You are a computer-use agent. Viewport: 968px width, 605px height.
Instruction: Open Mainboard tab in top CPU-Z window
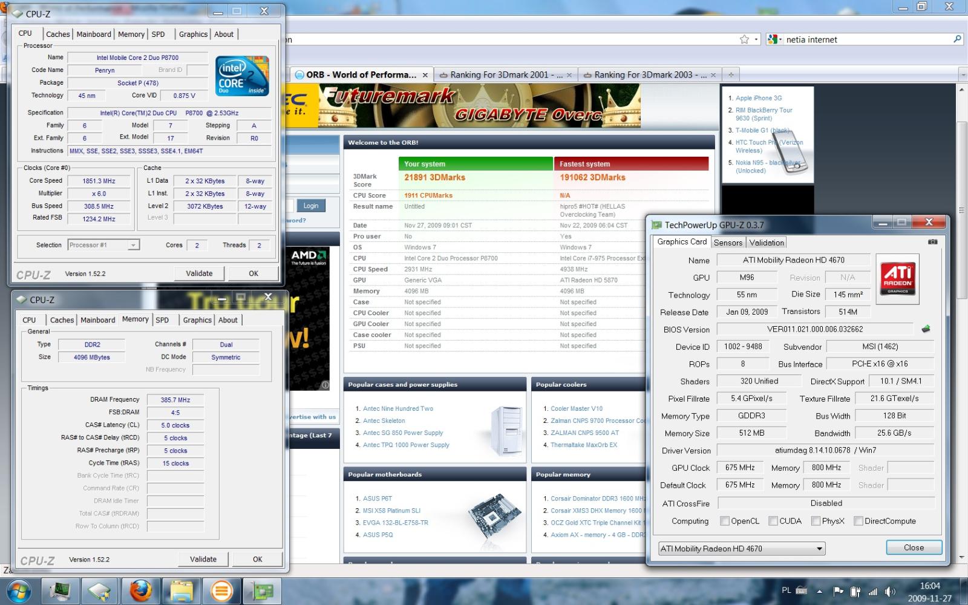pos(94,34)
